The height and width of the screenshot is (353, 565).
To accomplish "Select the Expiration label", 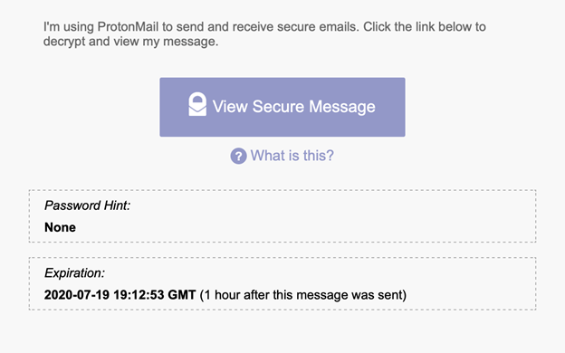I will pos(74,273).
